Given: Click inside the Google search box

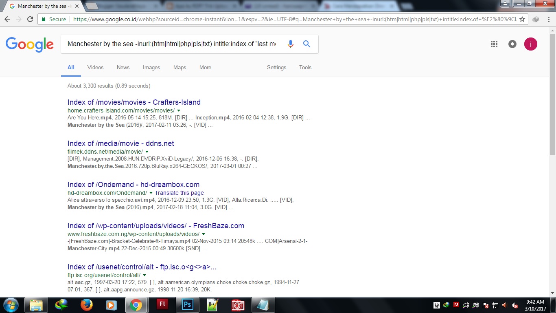Looking at the screenshot, I should pos(171,44).
